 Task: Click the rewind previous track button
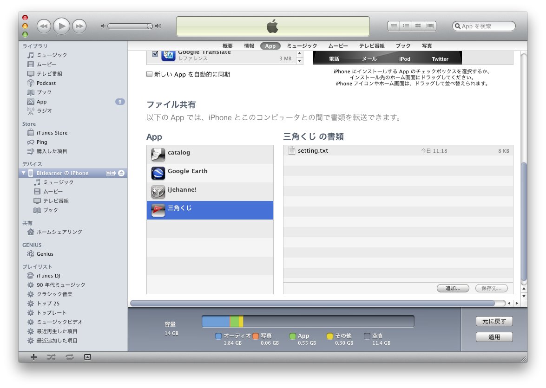[x=44, y=26]
